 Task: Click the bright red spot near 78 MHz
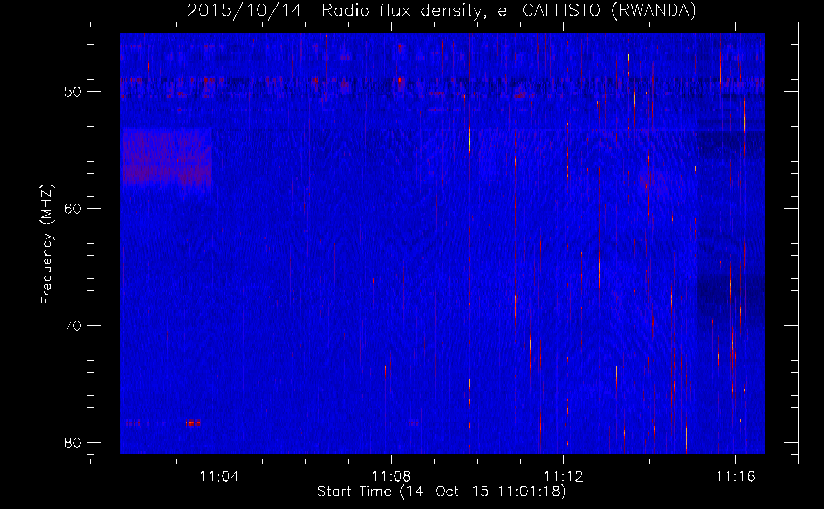[193, 422]
